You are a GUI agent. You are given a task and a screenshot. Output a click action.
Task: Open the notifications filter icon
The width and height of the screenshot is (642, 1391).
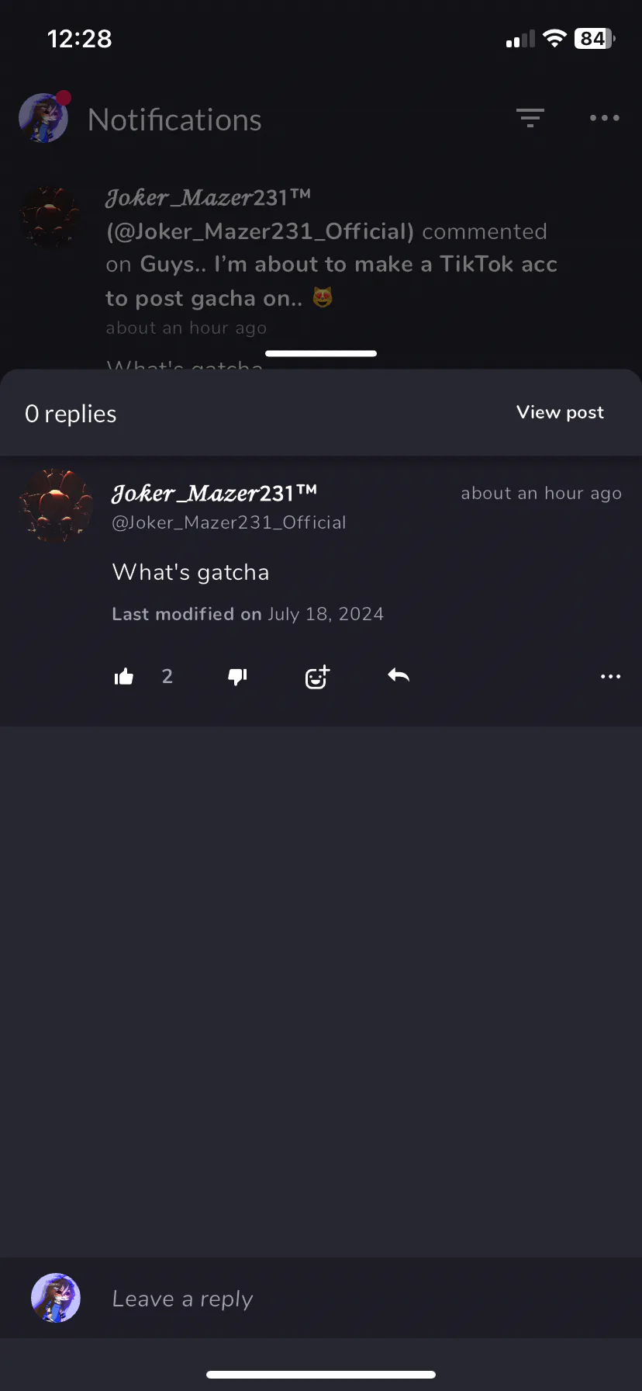(x=530, y=118)
